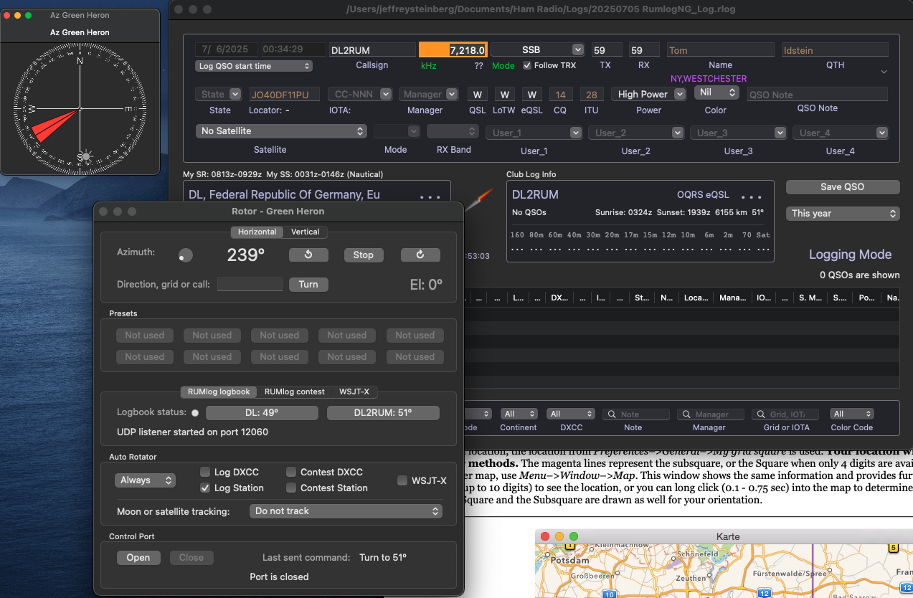Click the three dots beside DL Federal Republic
Screen dimensions: 913x598
[x=430, y=196]
